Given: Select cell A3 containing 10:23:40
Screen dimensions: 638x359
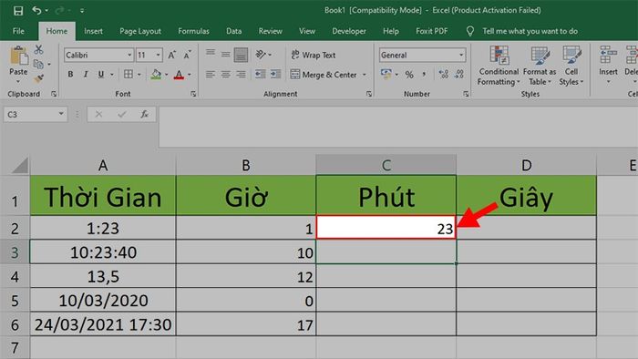Looking at the screenshot, I should pyautogui.click(x=103, y=252).
